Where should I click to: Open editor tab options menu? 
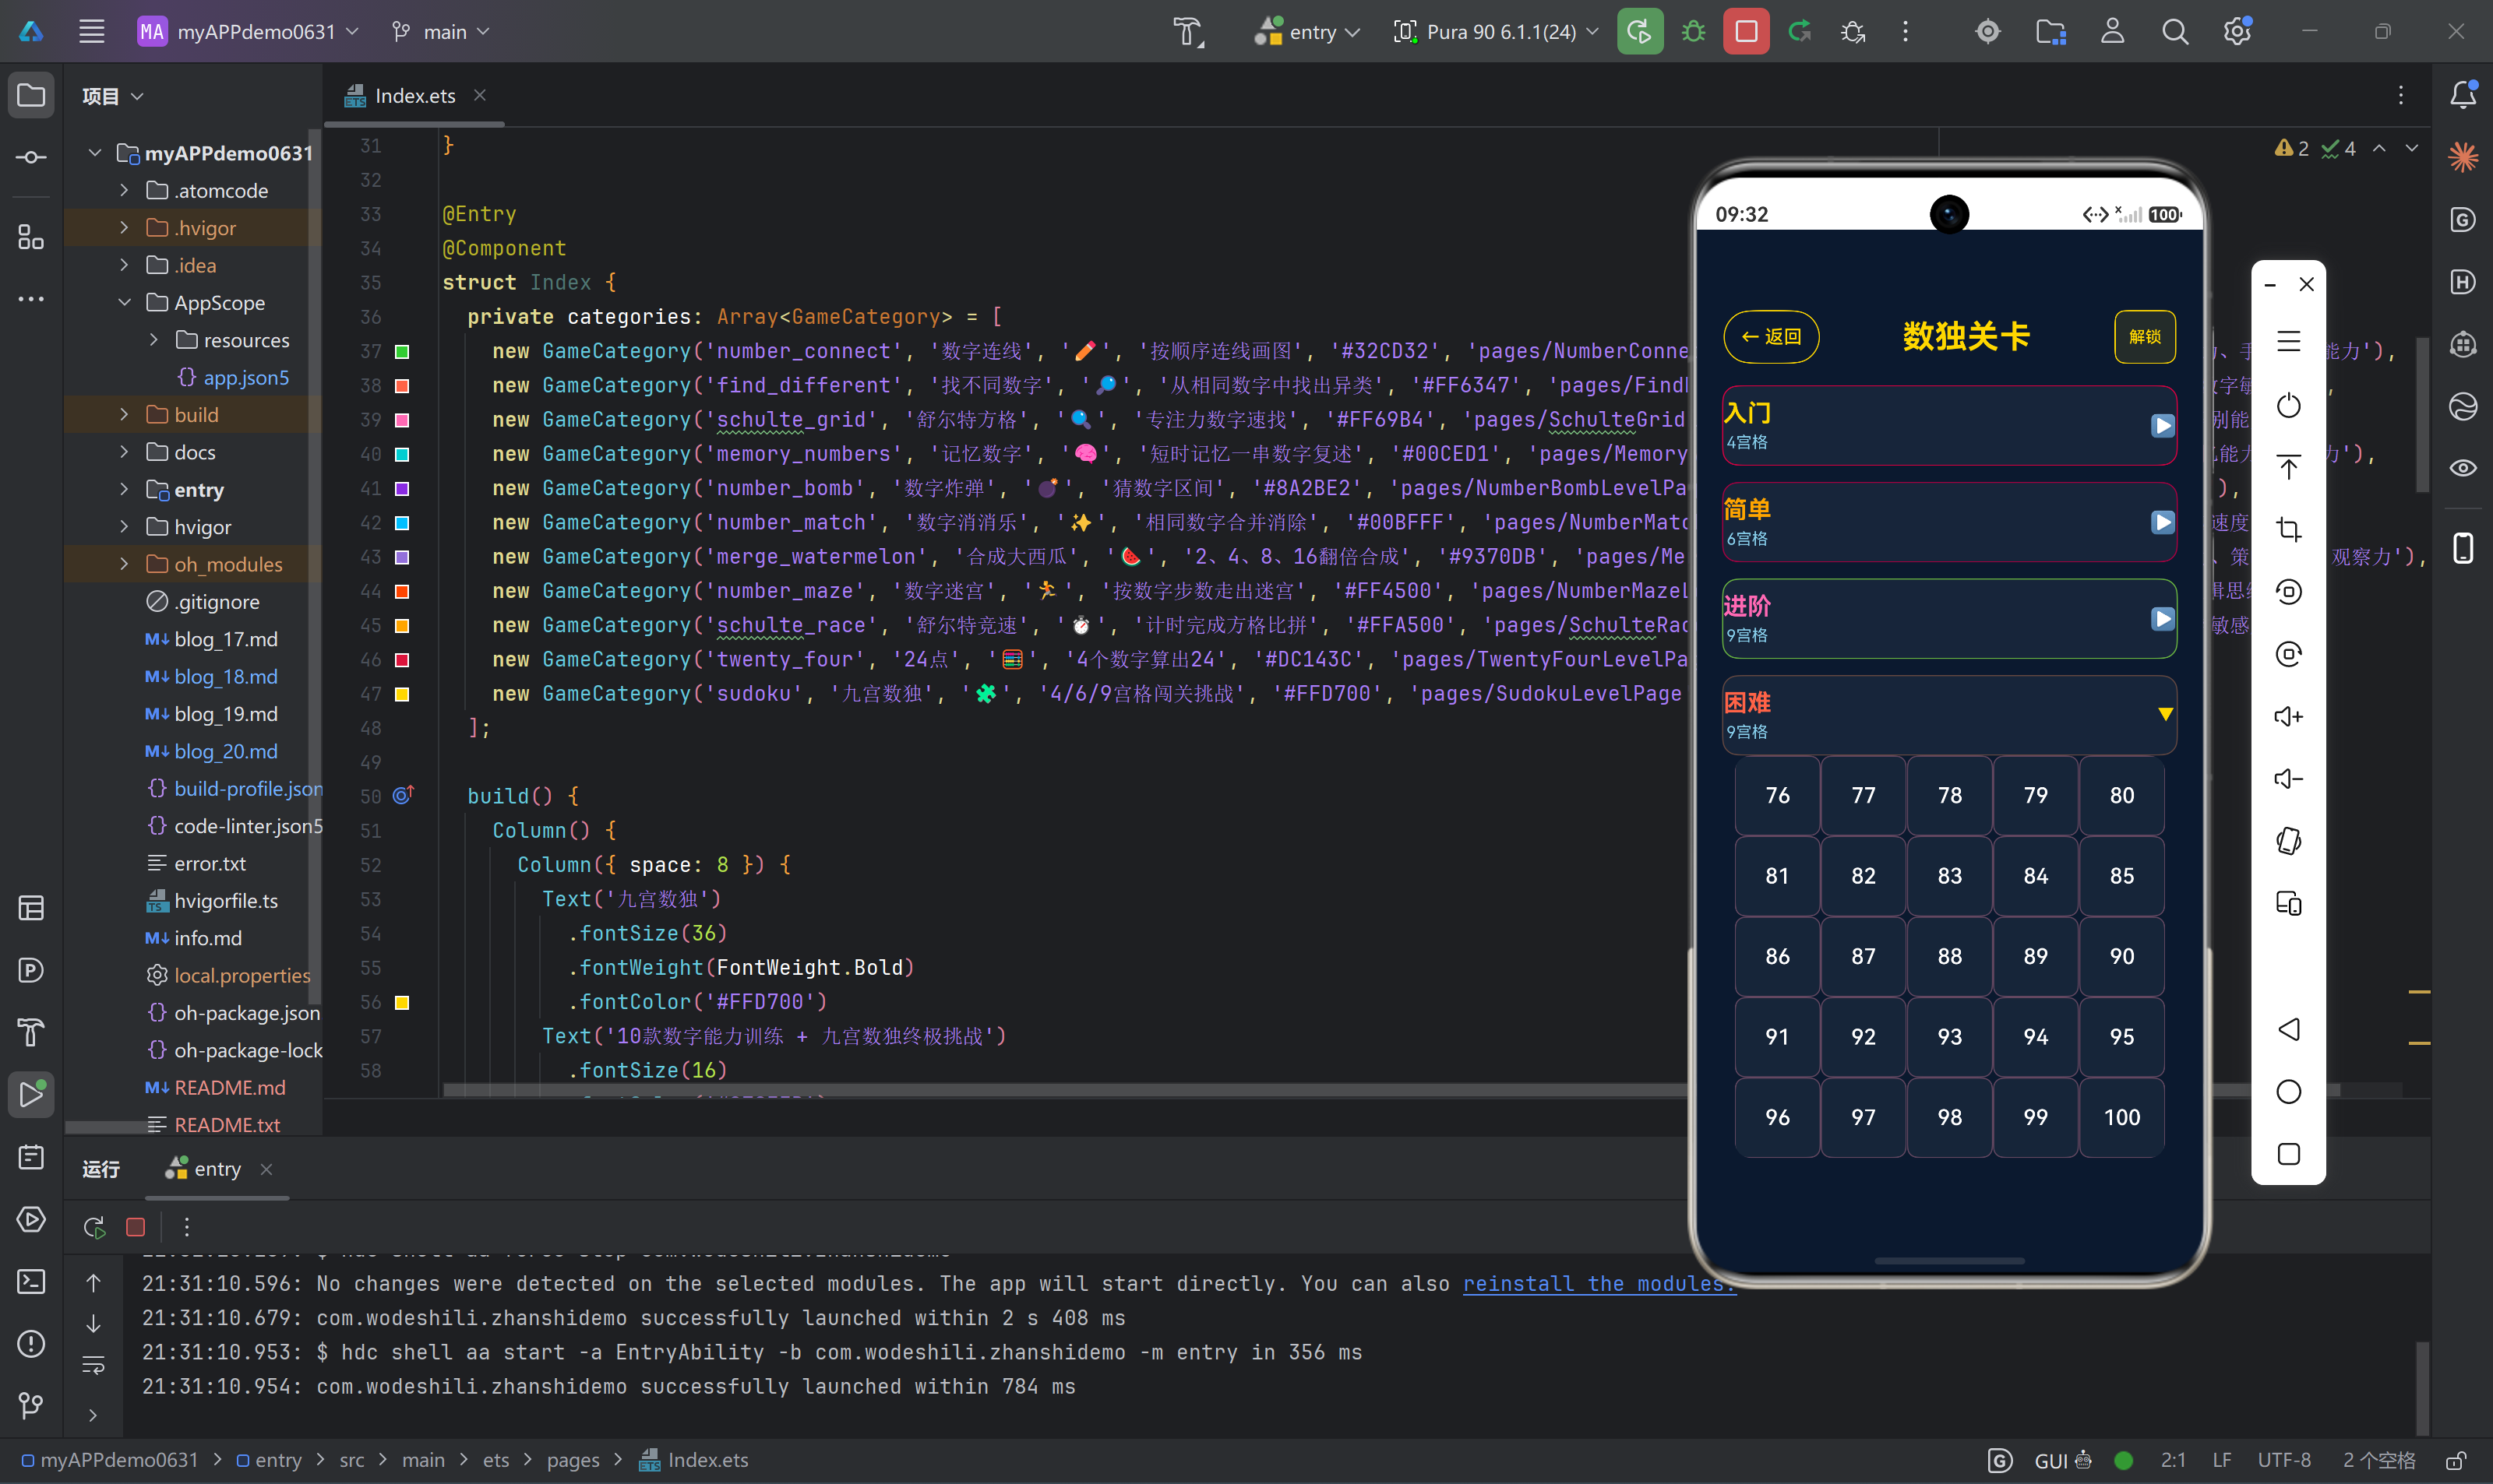2401,95
